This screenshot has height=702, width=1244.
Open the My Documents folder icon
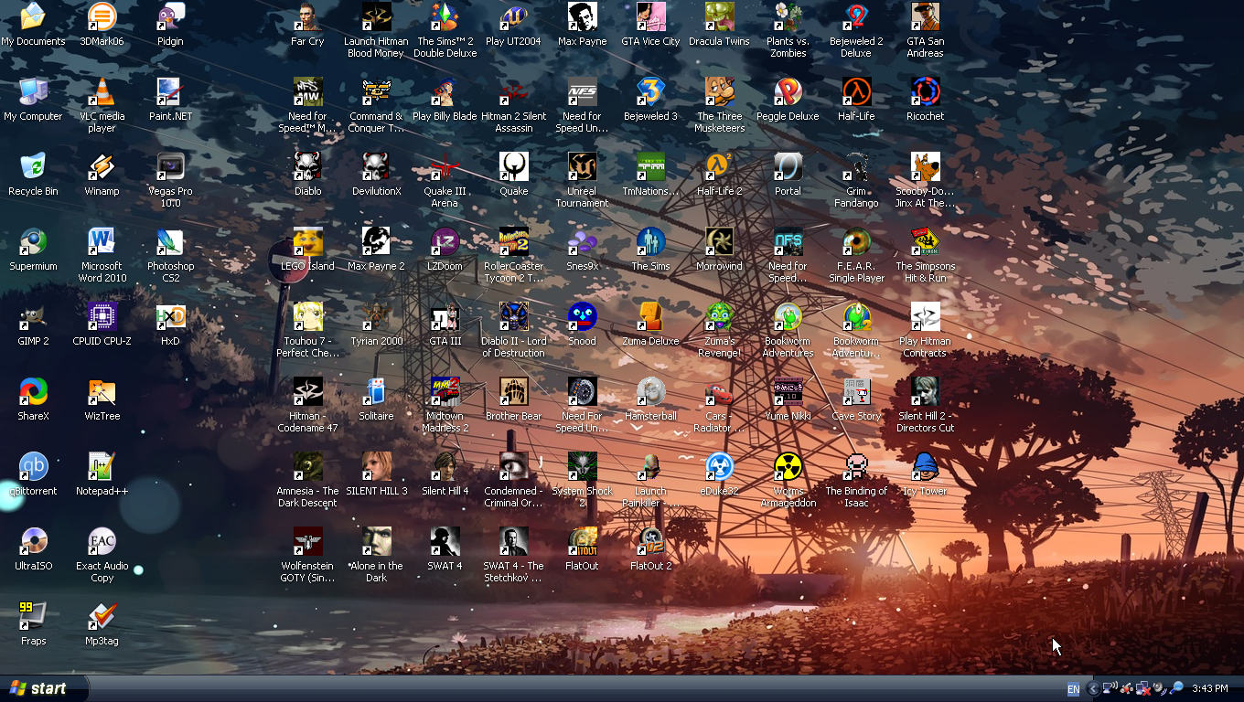(x=33, y=16)
